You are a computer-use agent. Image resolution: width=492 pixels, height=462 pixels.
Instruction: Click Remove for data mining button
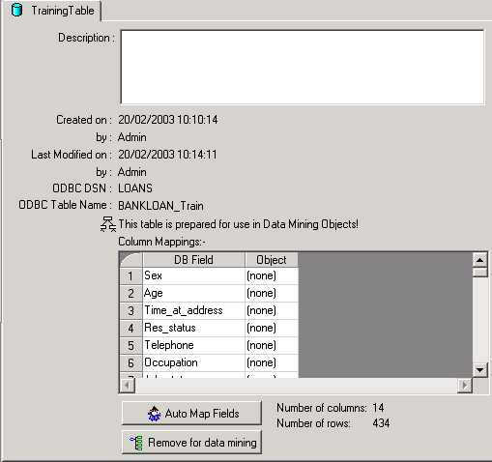191,443
